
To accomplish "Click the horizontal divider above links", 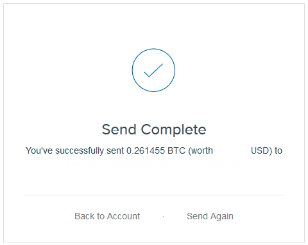I will click(x=154, y=195).
